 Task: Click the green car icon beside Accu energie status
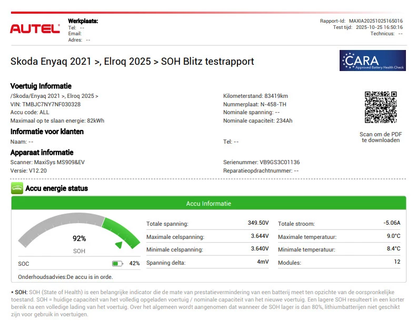17,188
